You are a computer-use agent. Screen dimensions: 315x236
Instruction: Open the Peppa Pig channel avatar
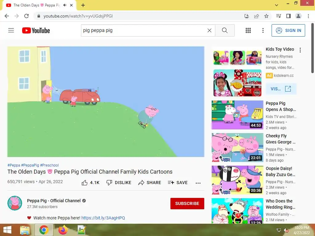point(15,203)
